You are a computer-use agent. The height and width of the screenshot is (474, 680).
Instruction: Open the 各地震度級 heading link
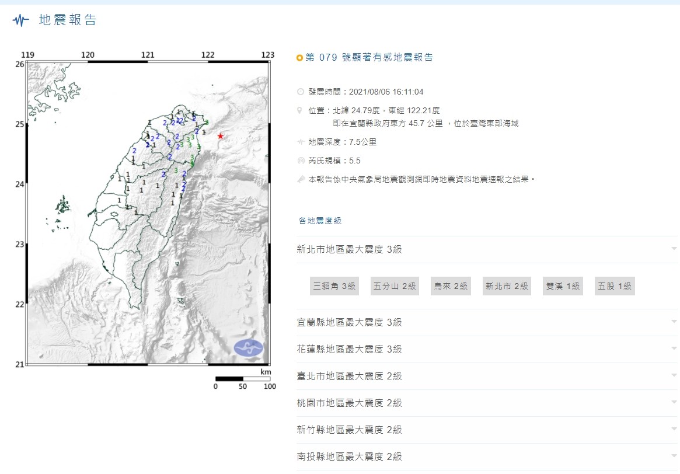click(x=320, y=221)
